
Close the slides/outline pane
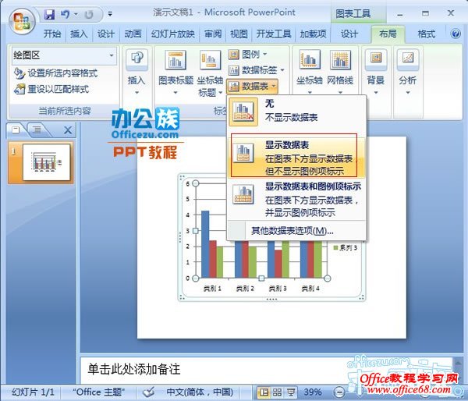pyautogui.click(x=68, y=130)
